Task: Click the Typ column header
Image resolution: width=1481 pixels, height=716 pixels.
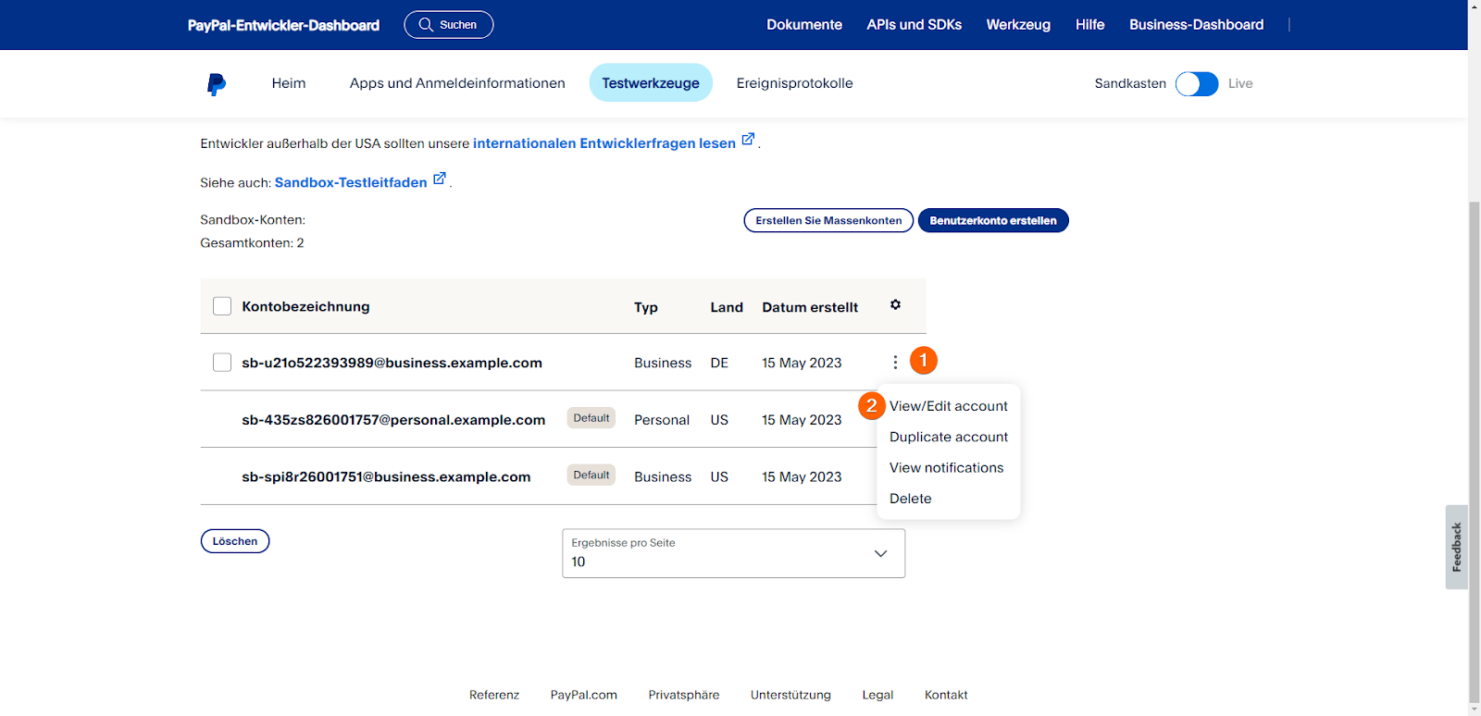Action: pos(646,307)
